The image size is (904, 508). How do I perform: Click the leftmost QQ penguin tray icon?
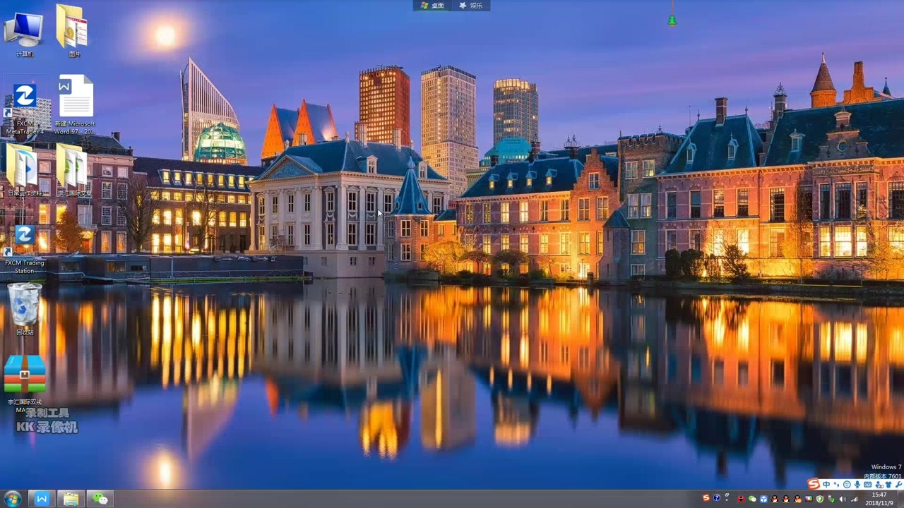click(775, 499)
